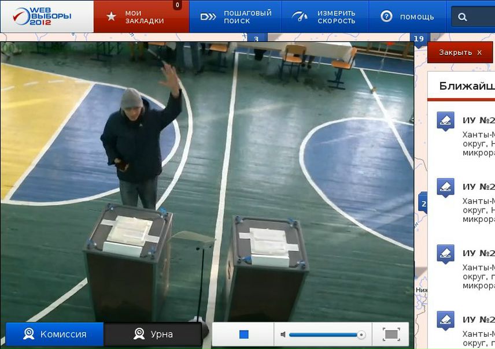This screenshot has height=349, width=495.
Task: Click the Измерить скорость speedometer icon
Action: click(x=301, y=17)
